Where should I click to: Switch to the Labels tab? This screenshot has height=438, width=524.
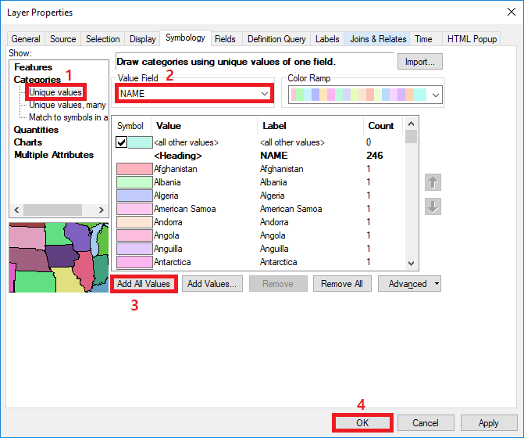327,39
